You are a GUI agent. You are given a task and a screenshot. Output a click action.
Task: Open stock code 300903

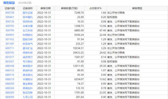(x=10, y=35)
